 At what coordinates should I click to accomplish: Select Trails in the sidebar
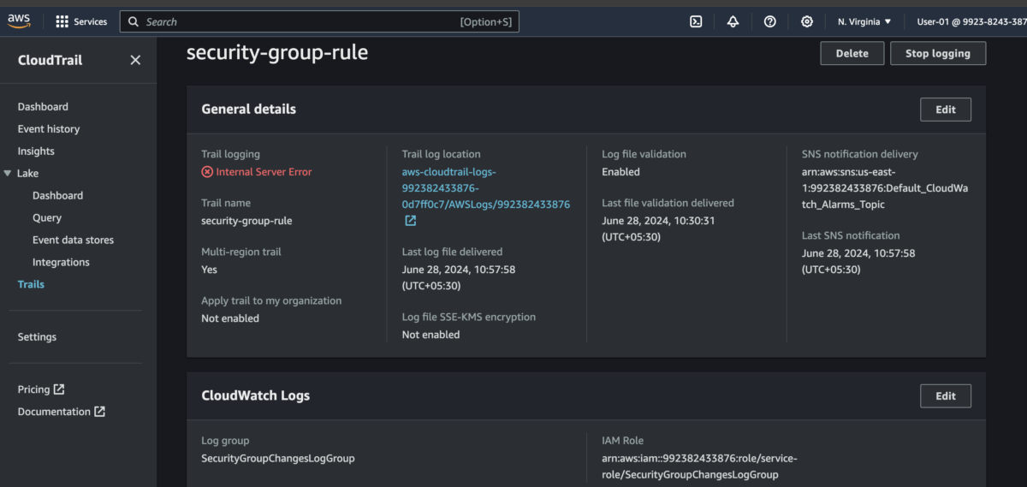31,284
